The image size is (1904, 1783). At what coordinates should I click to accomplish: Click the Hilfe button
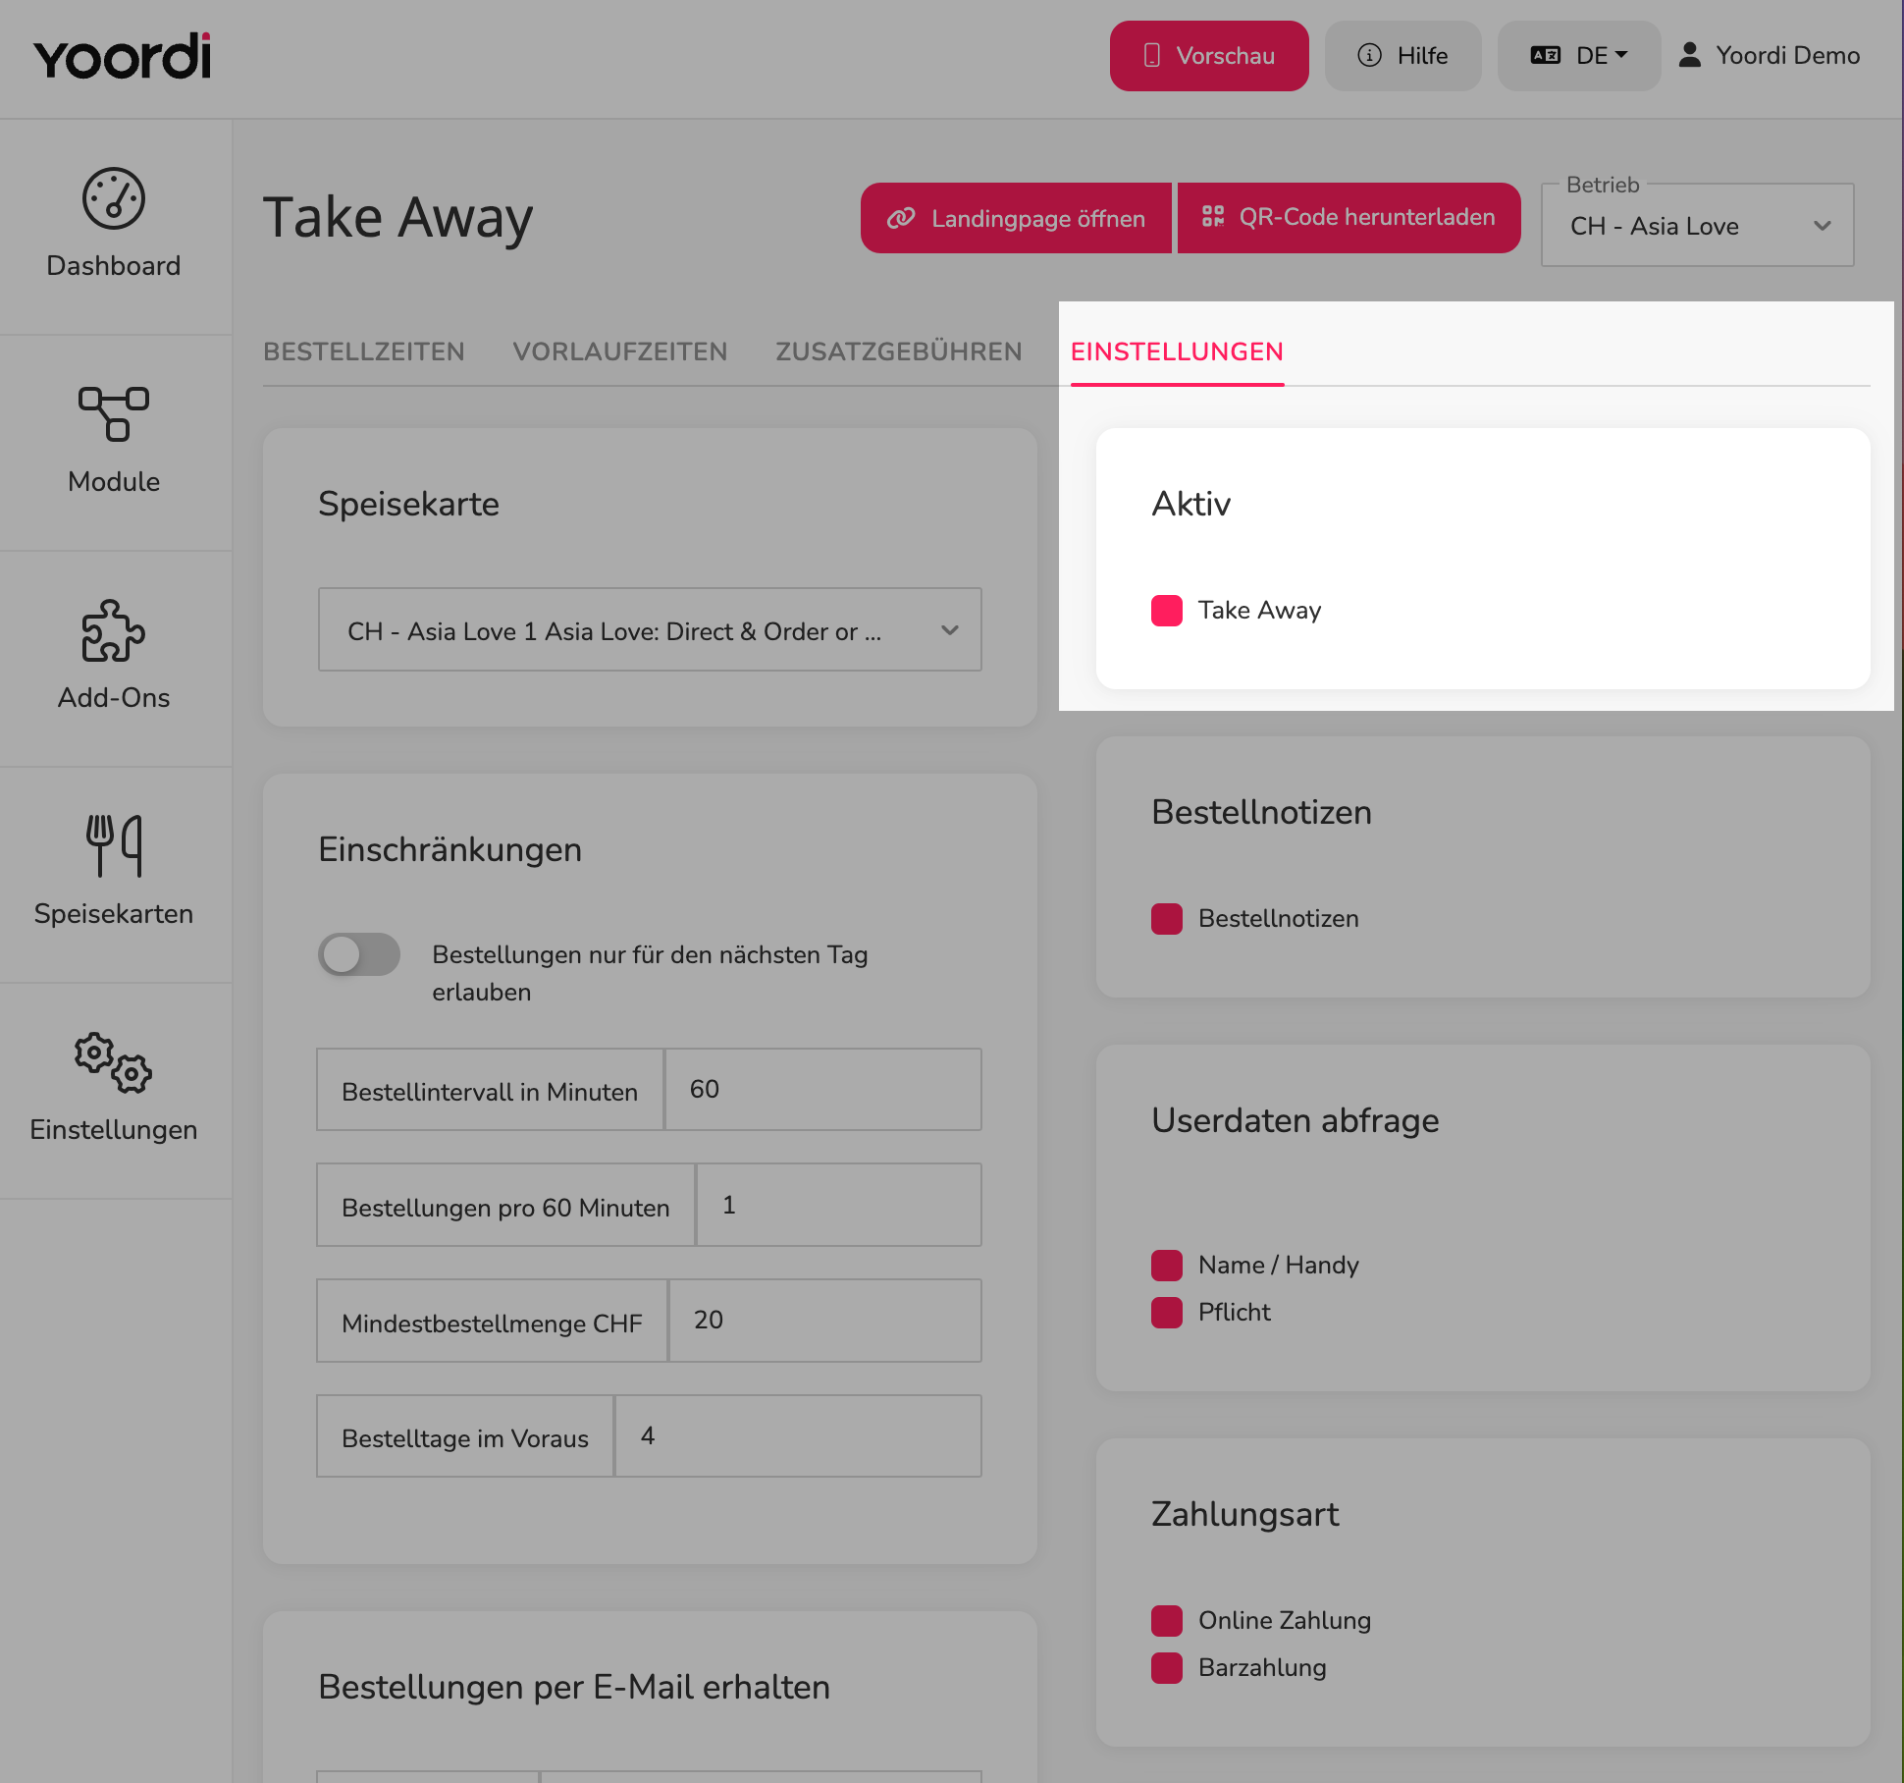pos(1402,56)
